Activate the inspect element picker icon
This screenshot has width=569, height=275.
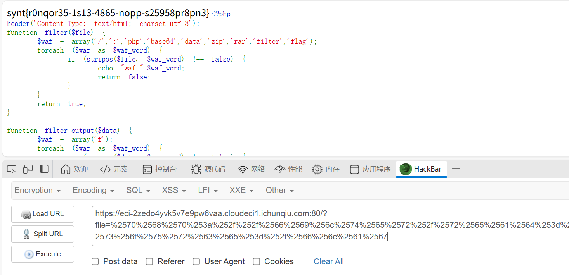click(12, 169)
